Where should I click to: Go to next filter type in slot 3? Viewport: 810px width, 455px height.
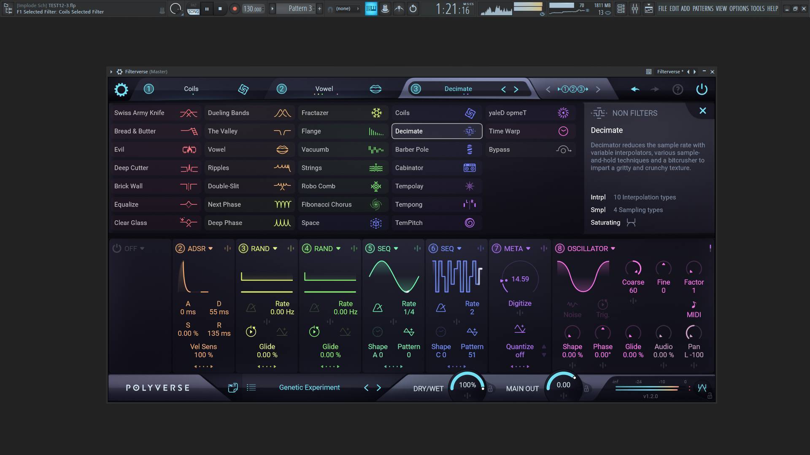coord(516,89)
